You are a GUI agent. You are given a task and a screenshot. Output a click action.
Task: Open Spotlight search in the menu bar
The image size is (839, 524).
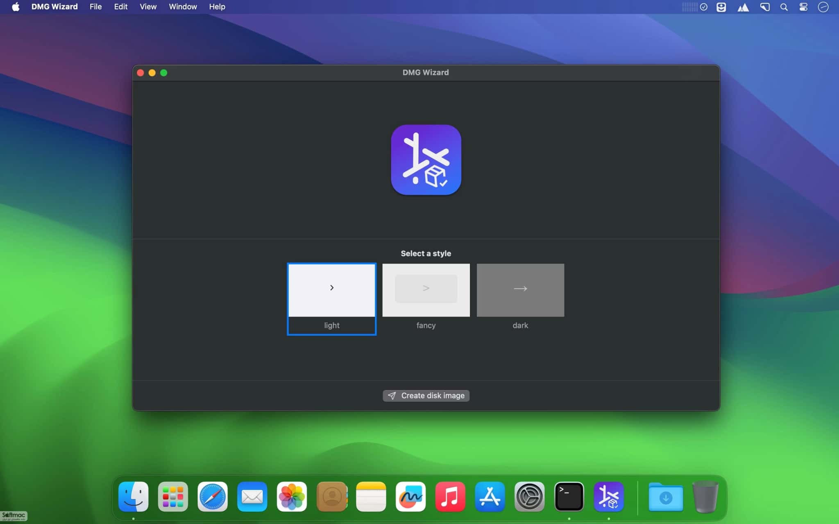(x=784, y=7)
